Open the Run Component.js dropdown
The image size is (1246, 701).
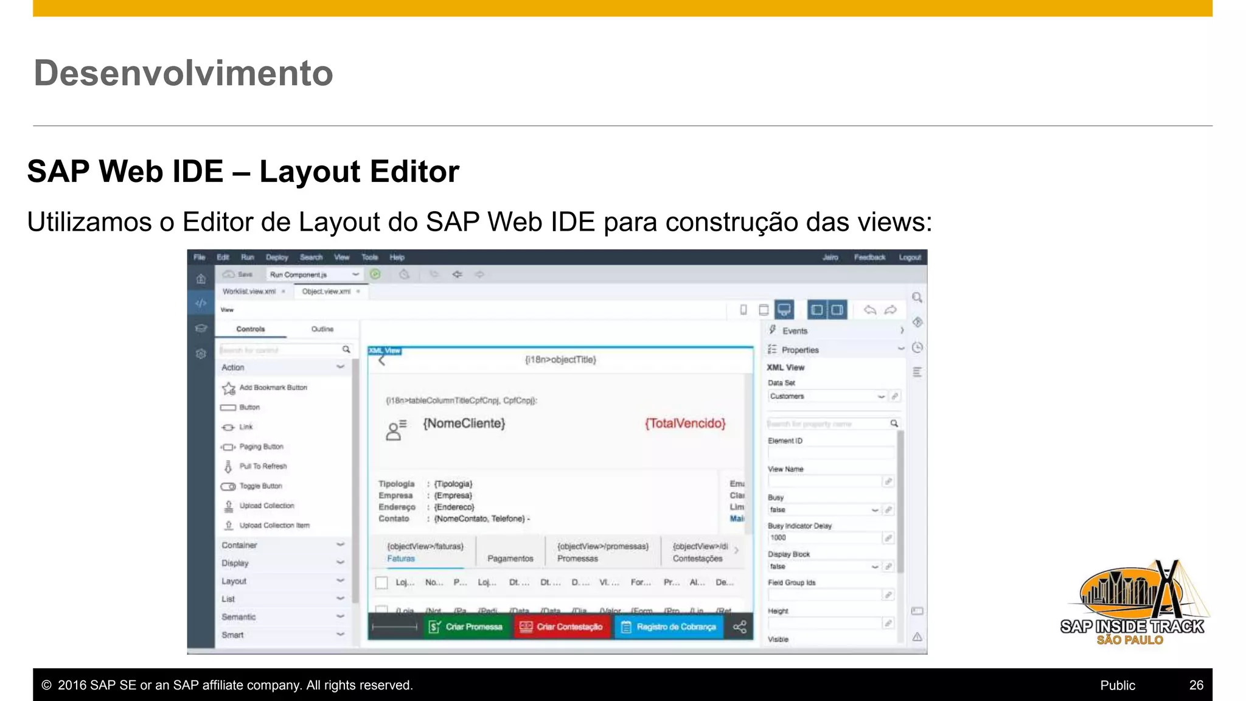click(315, 274)
